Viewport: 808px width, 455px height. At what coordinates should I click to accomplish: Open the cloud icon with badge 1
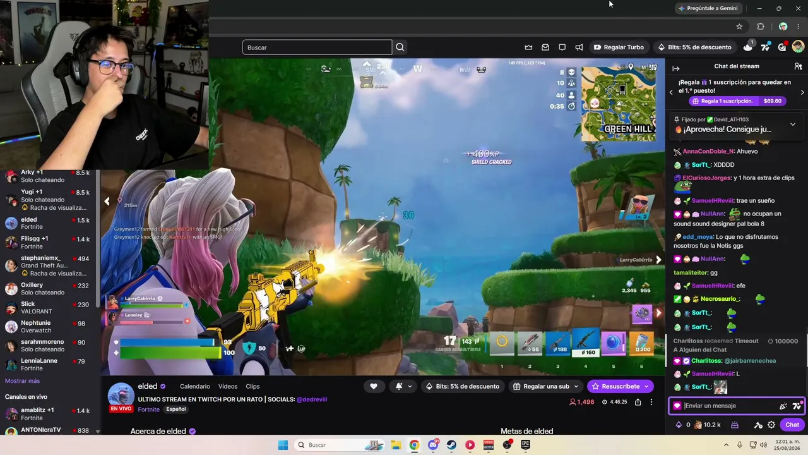coord(749,47)
